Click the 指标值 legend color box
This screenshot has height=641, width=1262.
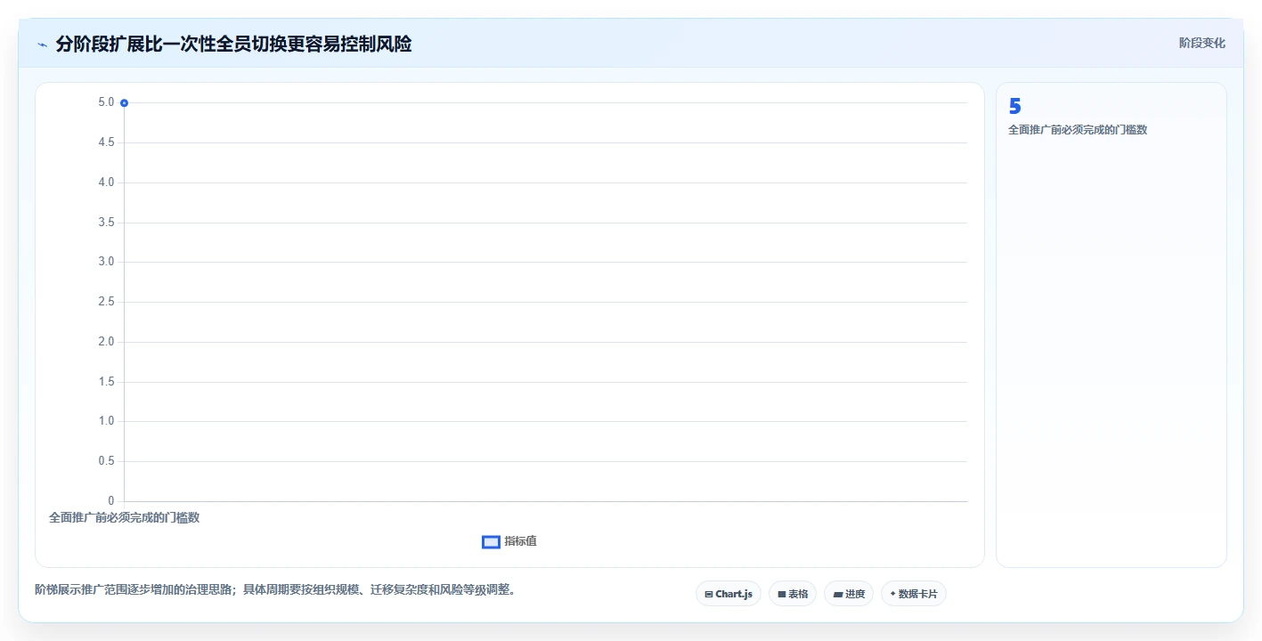[491, 542]
